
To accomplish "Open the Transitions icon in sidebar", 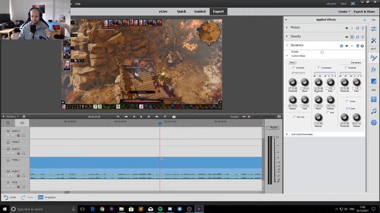I will tap(373, 82).
